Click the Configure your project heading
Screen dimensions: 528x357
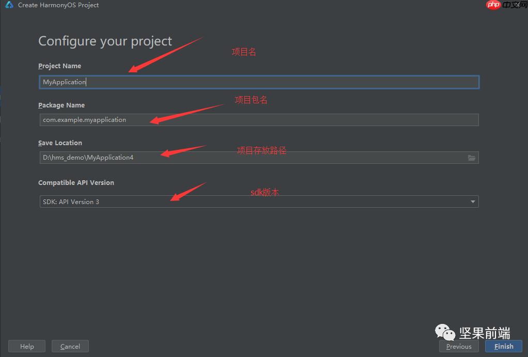[x=105, y=41]
